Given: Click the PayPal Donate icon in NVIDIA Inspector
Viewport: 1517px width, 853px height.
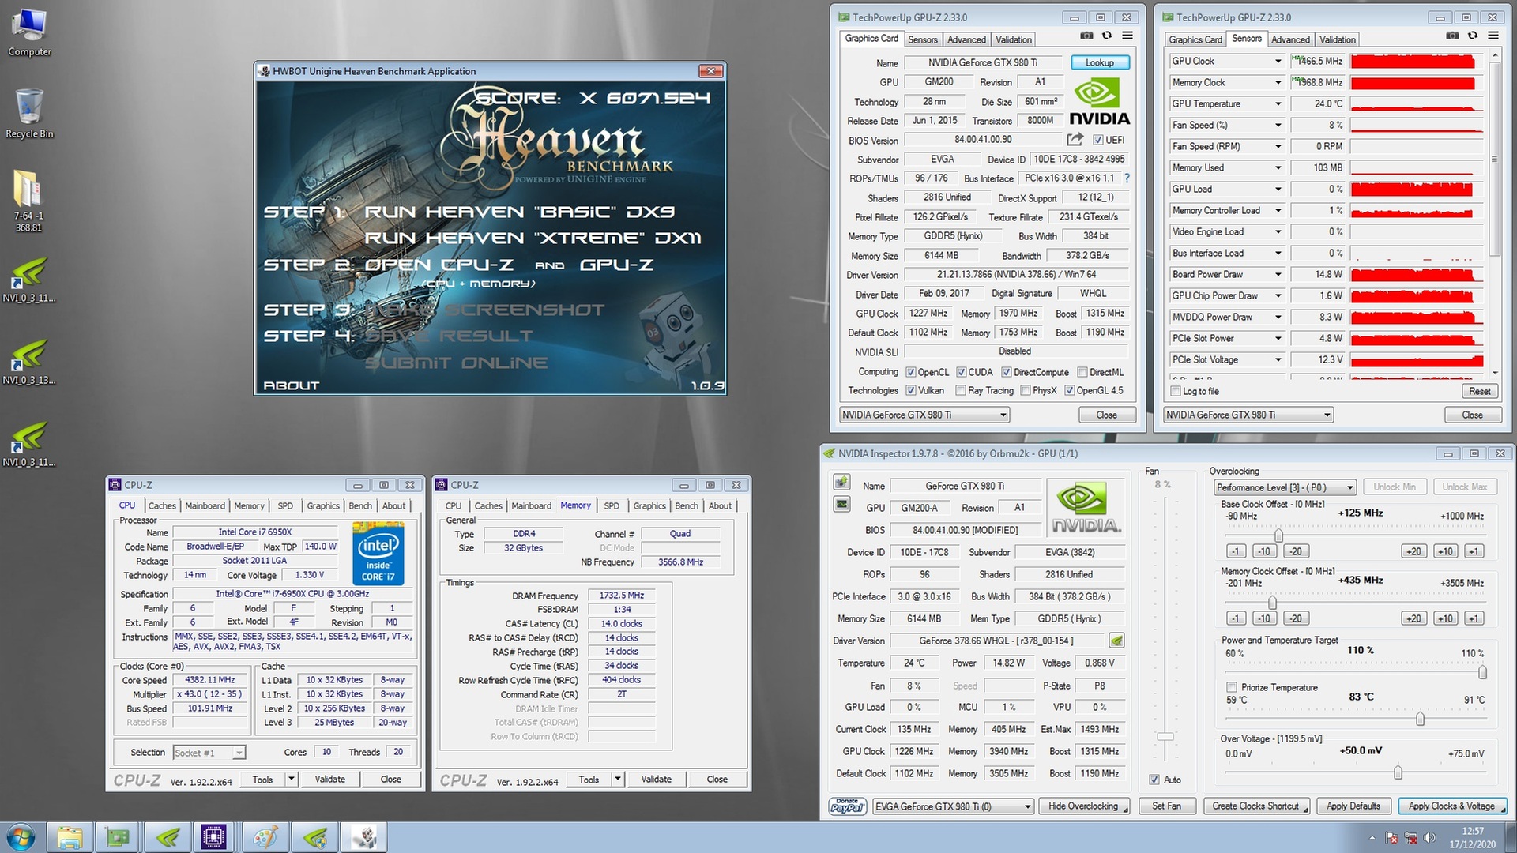Looking at the screenshot, I should 847,806.
